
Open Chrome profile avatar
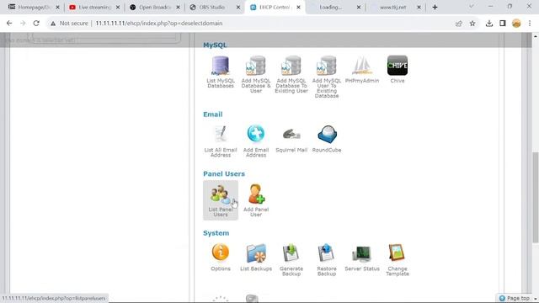[516, 24]
